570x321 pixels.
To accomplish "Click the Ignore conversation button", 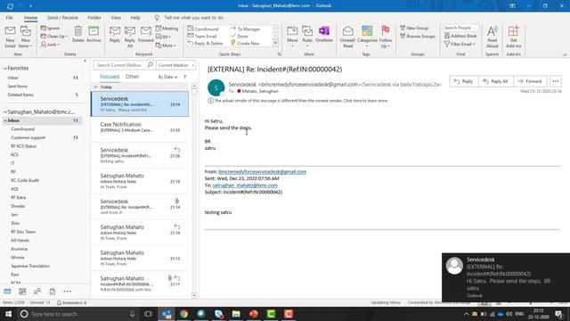I will 50,28.
